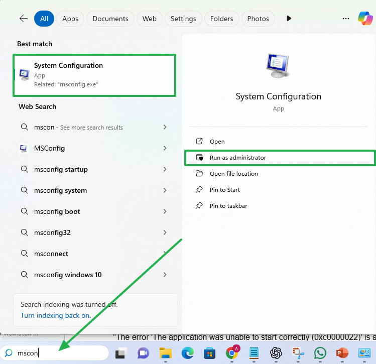Open the Control Panel icon on the taskbar

coord(364,353)
